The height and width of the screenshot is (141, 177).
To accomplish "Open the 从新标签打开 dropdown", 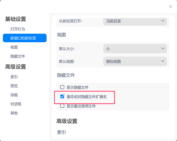I will [135, 21].
